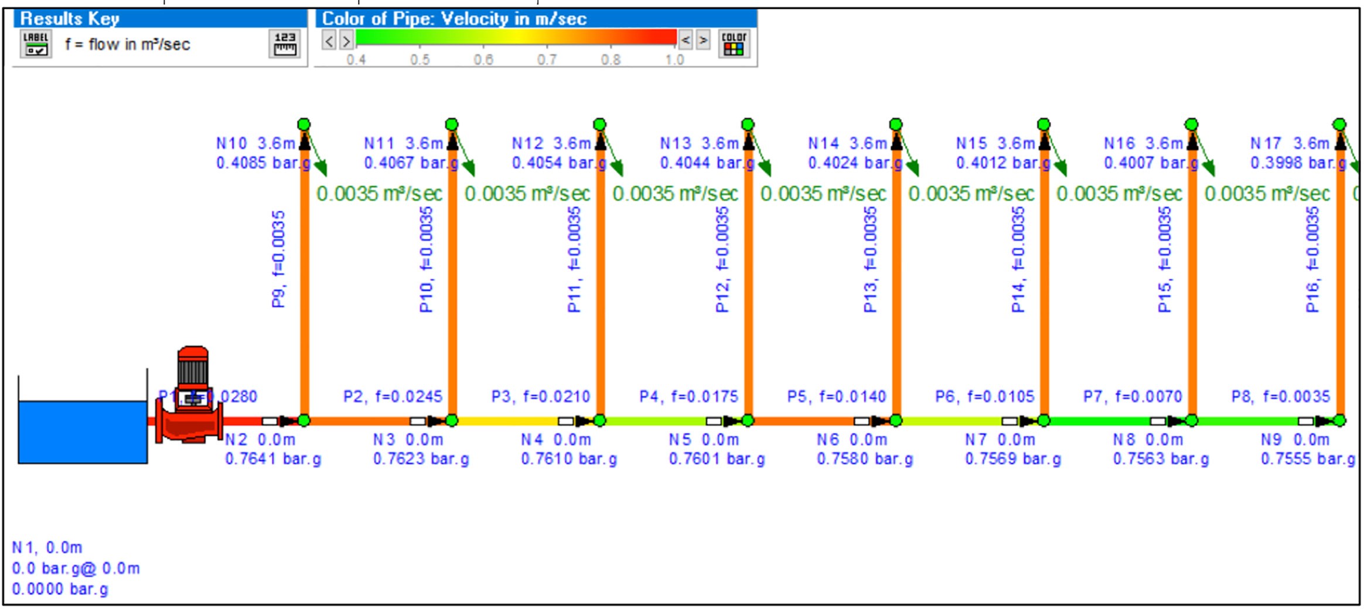
Task: Select node N15 at the top of pipe P14
Action: 1044,124
